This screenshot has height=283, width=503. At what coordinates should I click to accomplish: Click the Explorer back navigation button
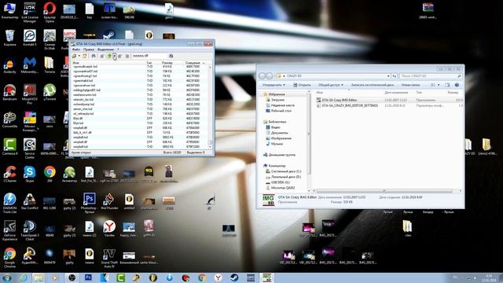tap(263, 75)
